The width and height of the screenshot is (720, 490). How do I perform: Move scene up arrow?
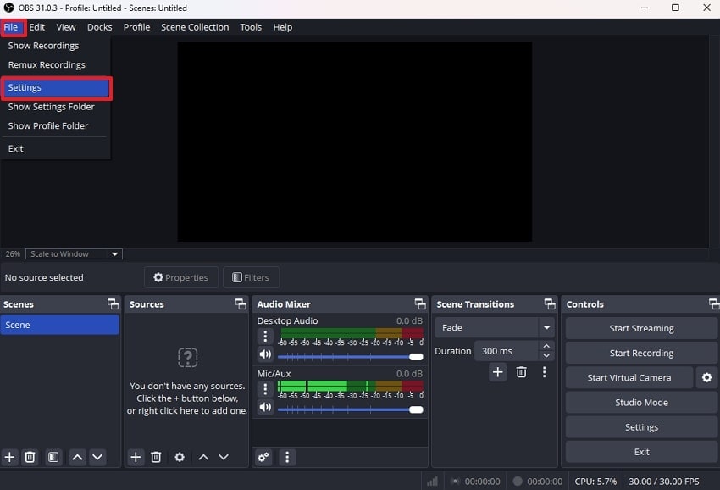coord(78,457)
